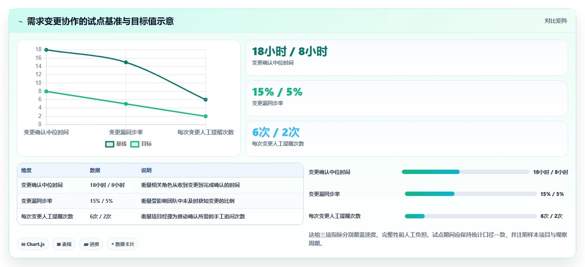Click description 衡量相关角色从收到变更到完成确认的时间

click(190, 185)
